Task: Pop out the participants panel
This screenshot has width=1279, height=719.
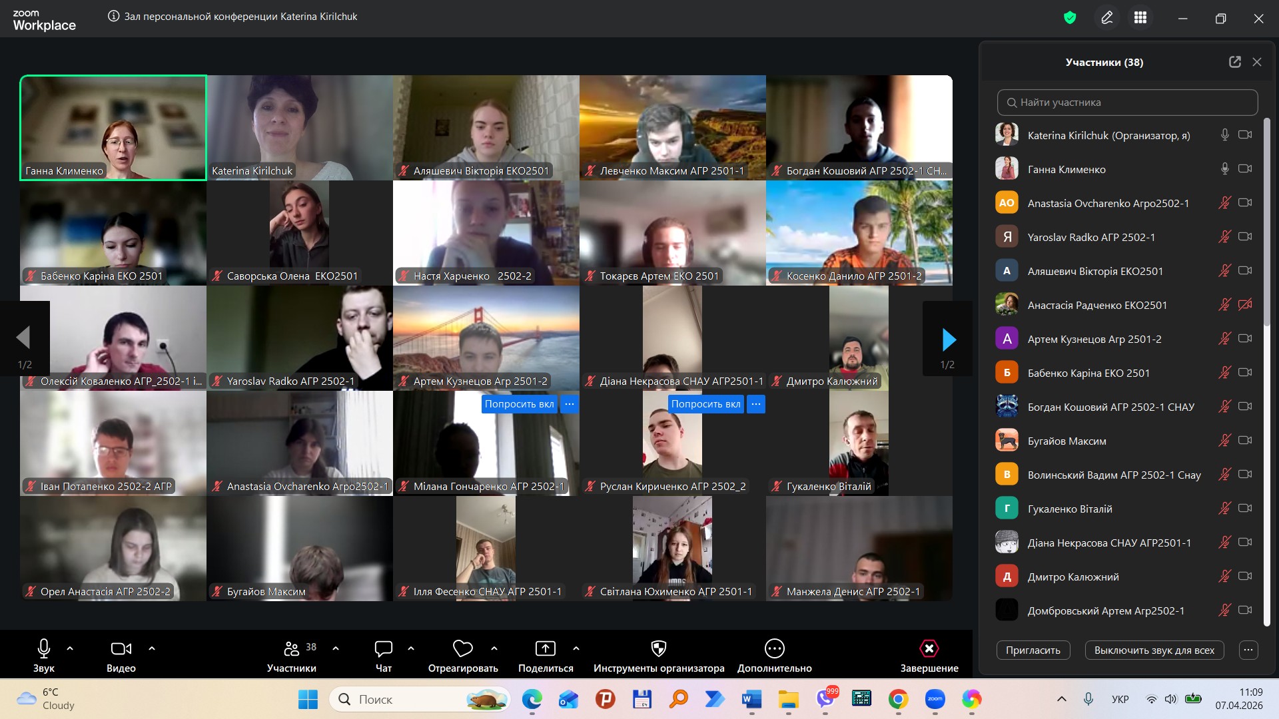Action: pyautogui.click(x=1234, y=62)
